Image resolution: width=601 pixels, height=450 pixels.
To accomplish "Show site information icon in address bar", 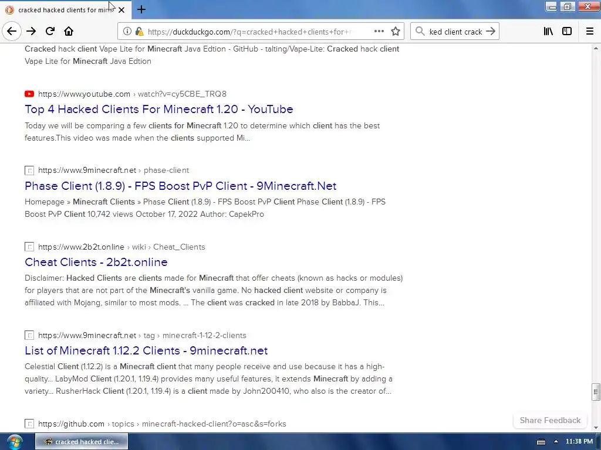I will click(127, 32).
